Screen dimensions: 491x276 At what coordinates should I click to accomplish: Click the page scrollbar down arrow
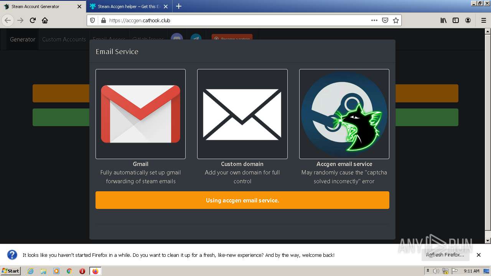pos(488,240)
